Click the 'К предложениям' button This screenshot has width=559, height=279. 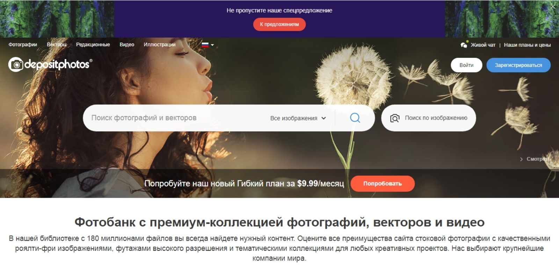pyautogui.click(x=279, y=24)
